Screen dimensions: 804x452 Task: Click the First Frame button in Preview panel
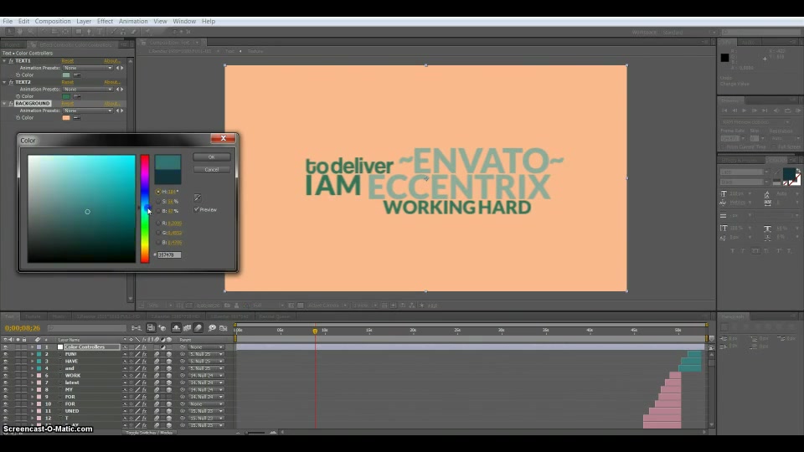click(724, 110)
